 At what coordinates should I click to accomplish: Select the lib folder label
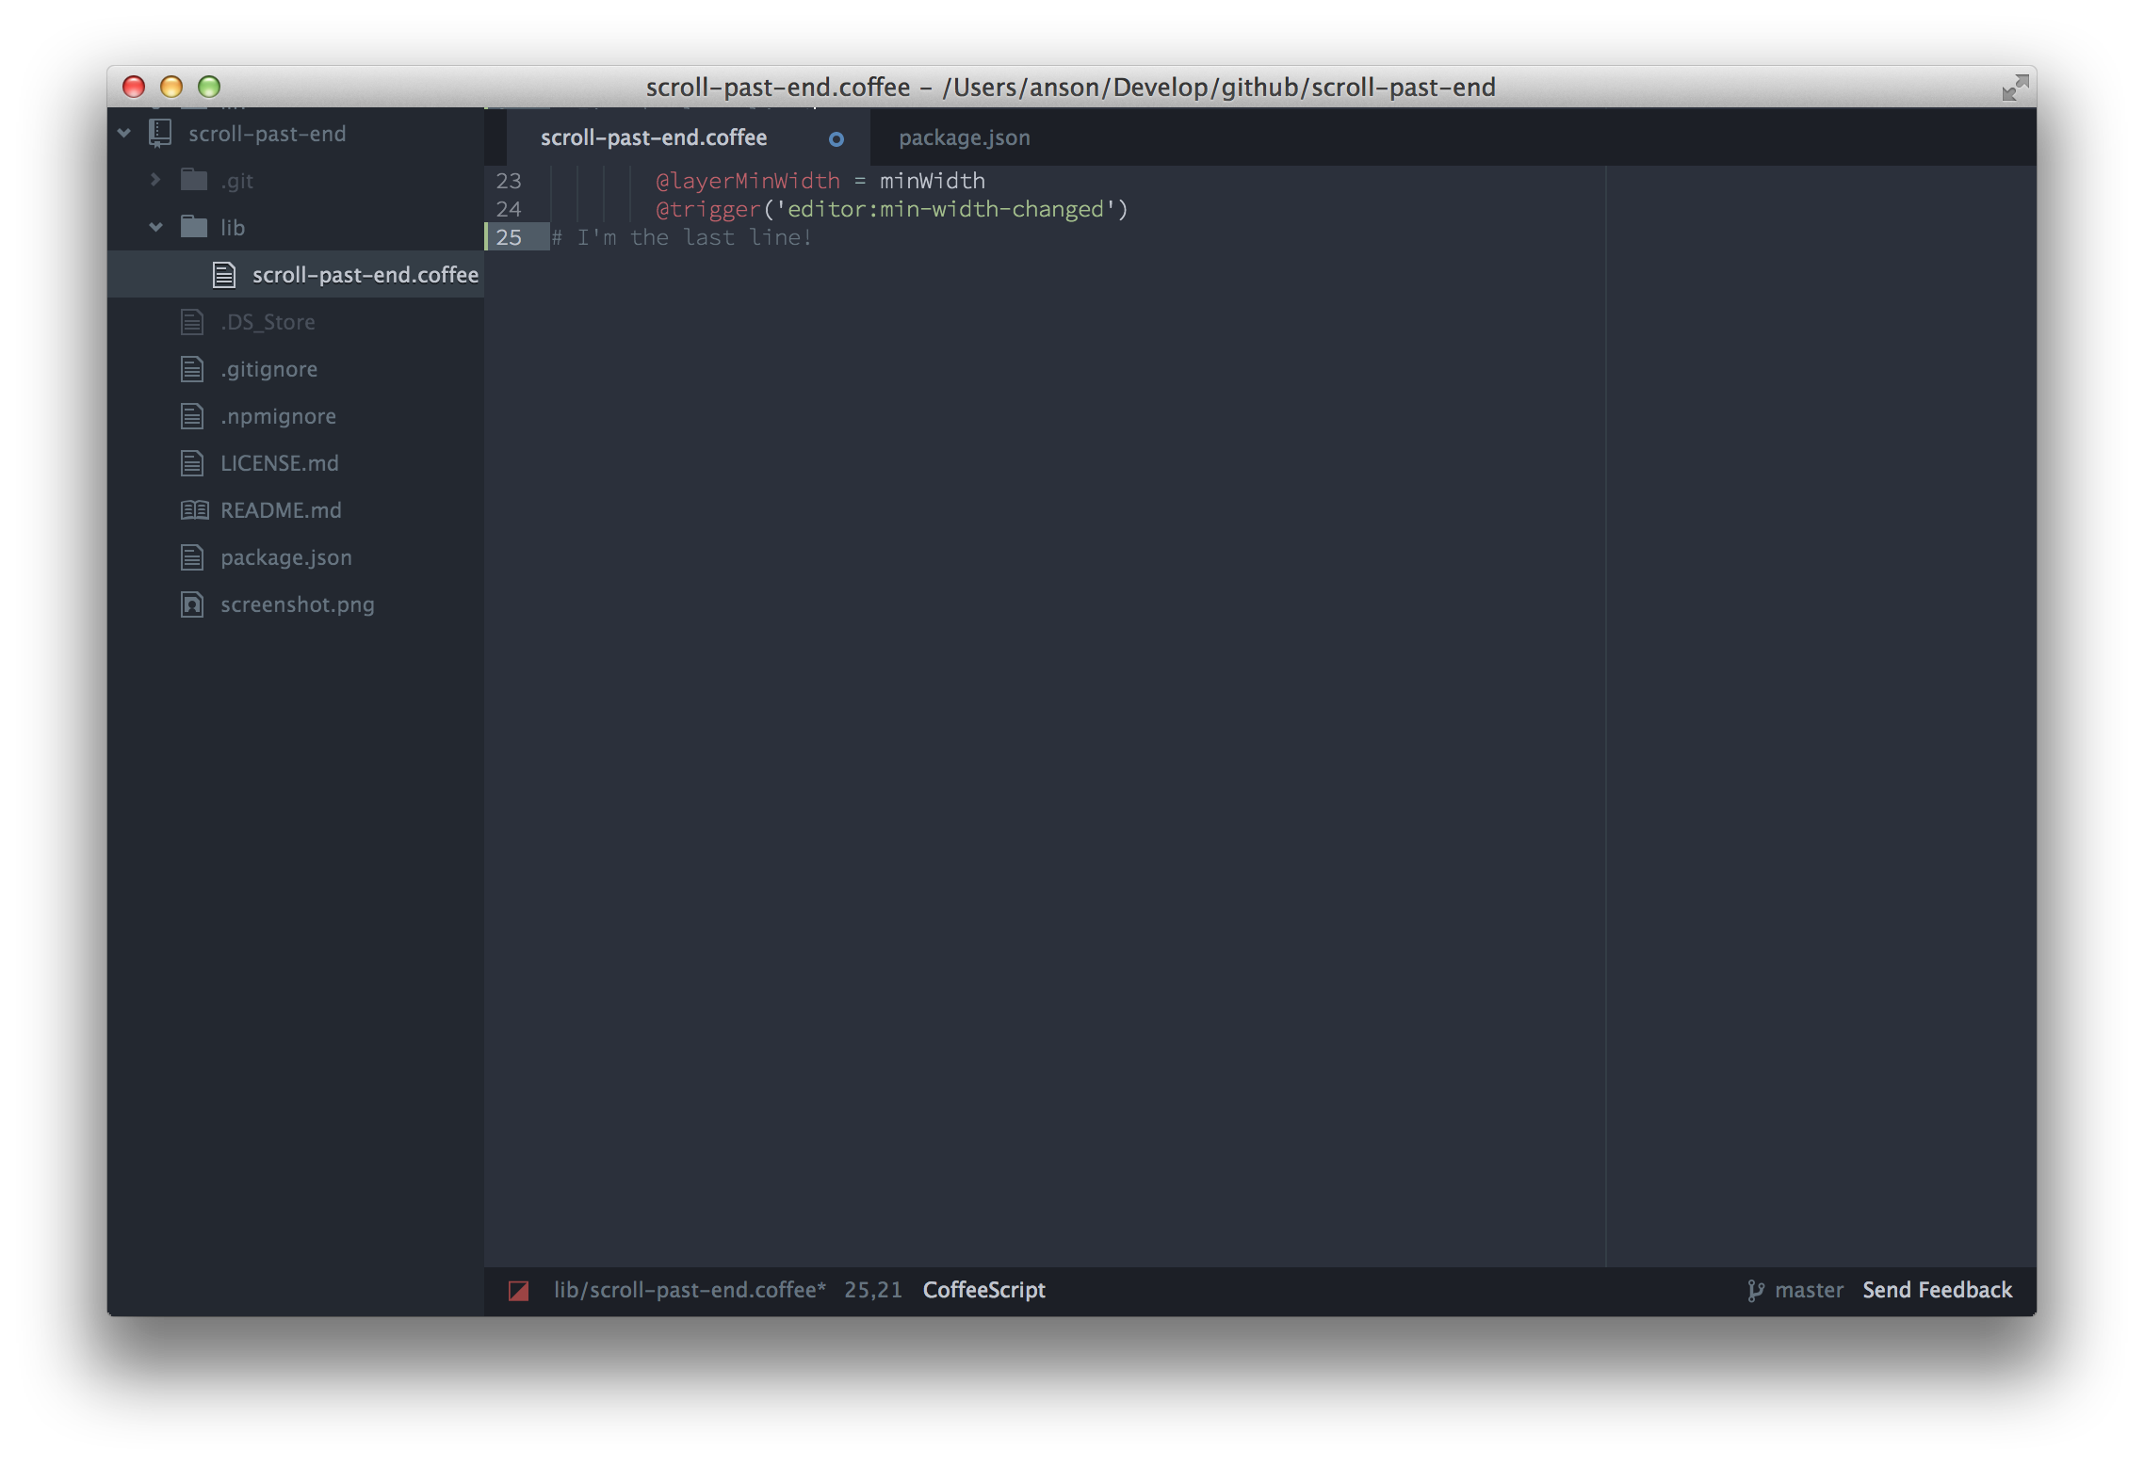(x=232, y=227)
